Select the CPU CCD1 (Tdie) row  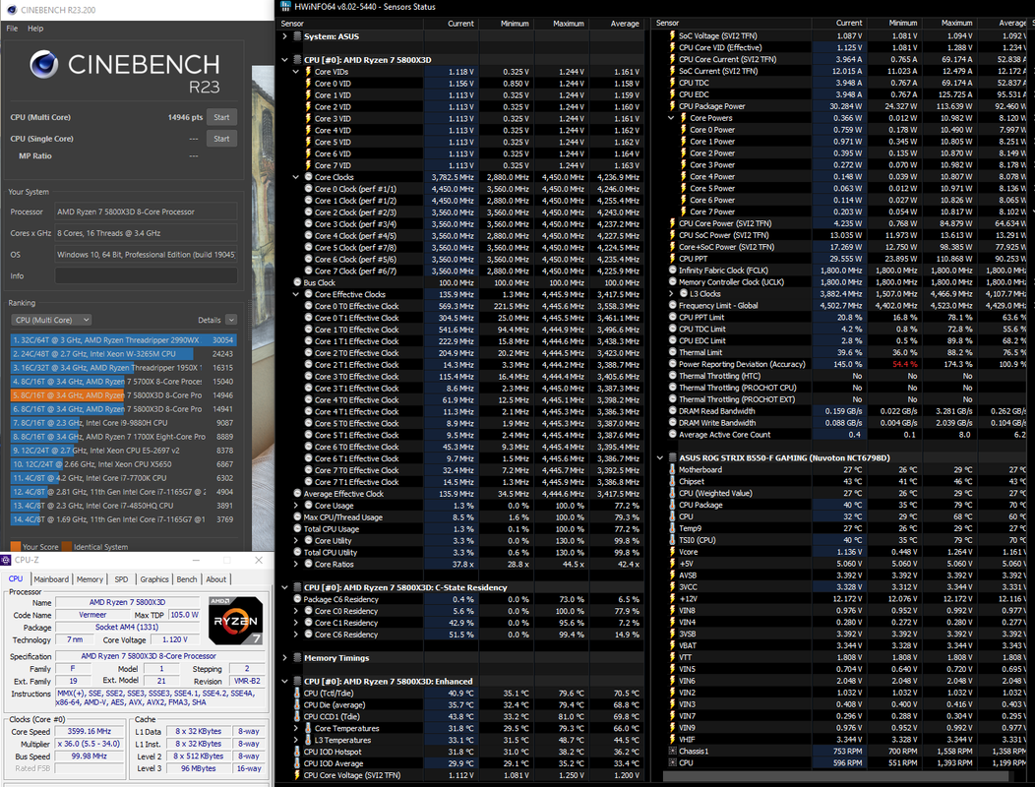pyautogui.click(x=460, y=717)
